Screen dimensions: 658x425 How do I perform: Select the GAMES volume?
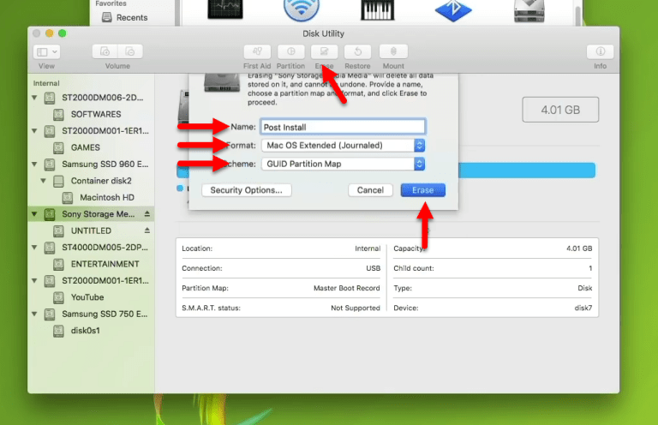(85, 147)
